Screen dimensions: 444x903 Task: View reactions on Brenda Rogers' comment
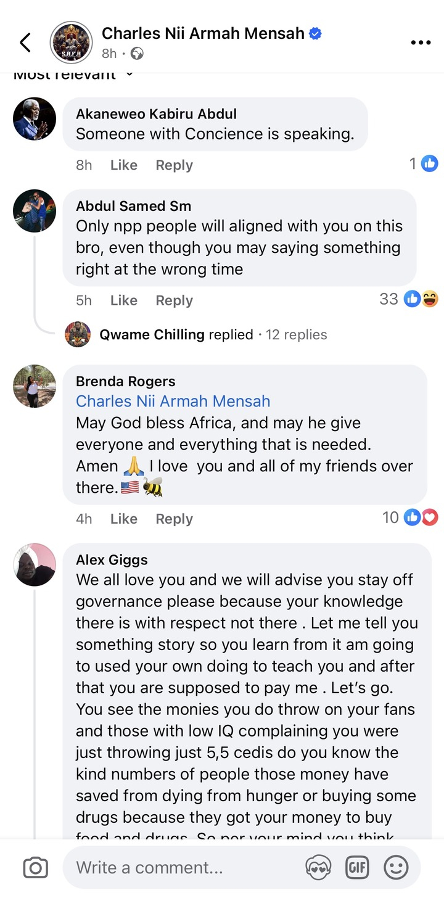pyautogui.click(x=410, y=517)
